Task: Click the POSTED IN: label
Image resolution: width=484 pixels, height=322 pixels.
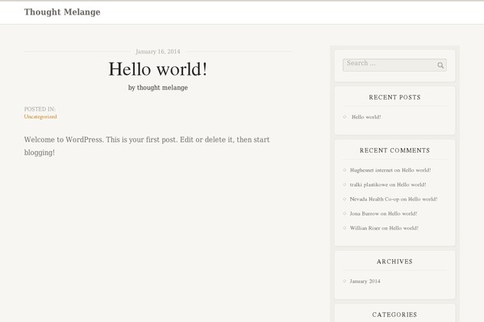Action: (x=40, y=109)
